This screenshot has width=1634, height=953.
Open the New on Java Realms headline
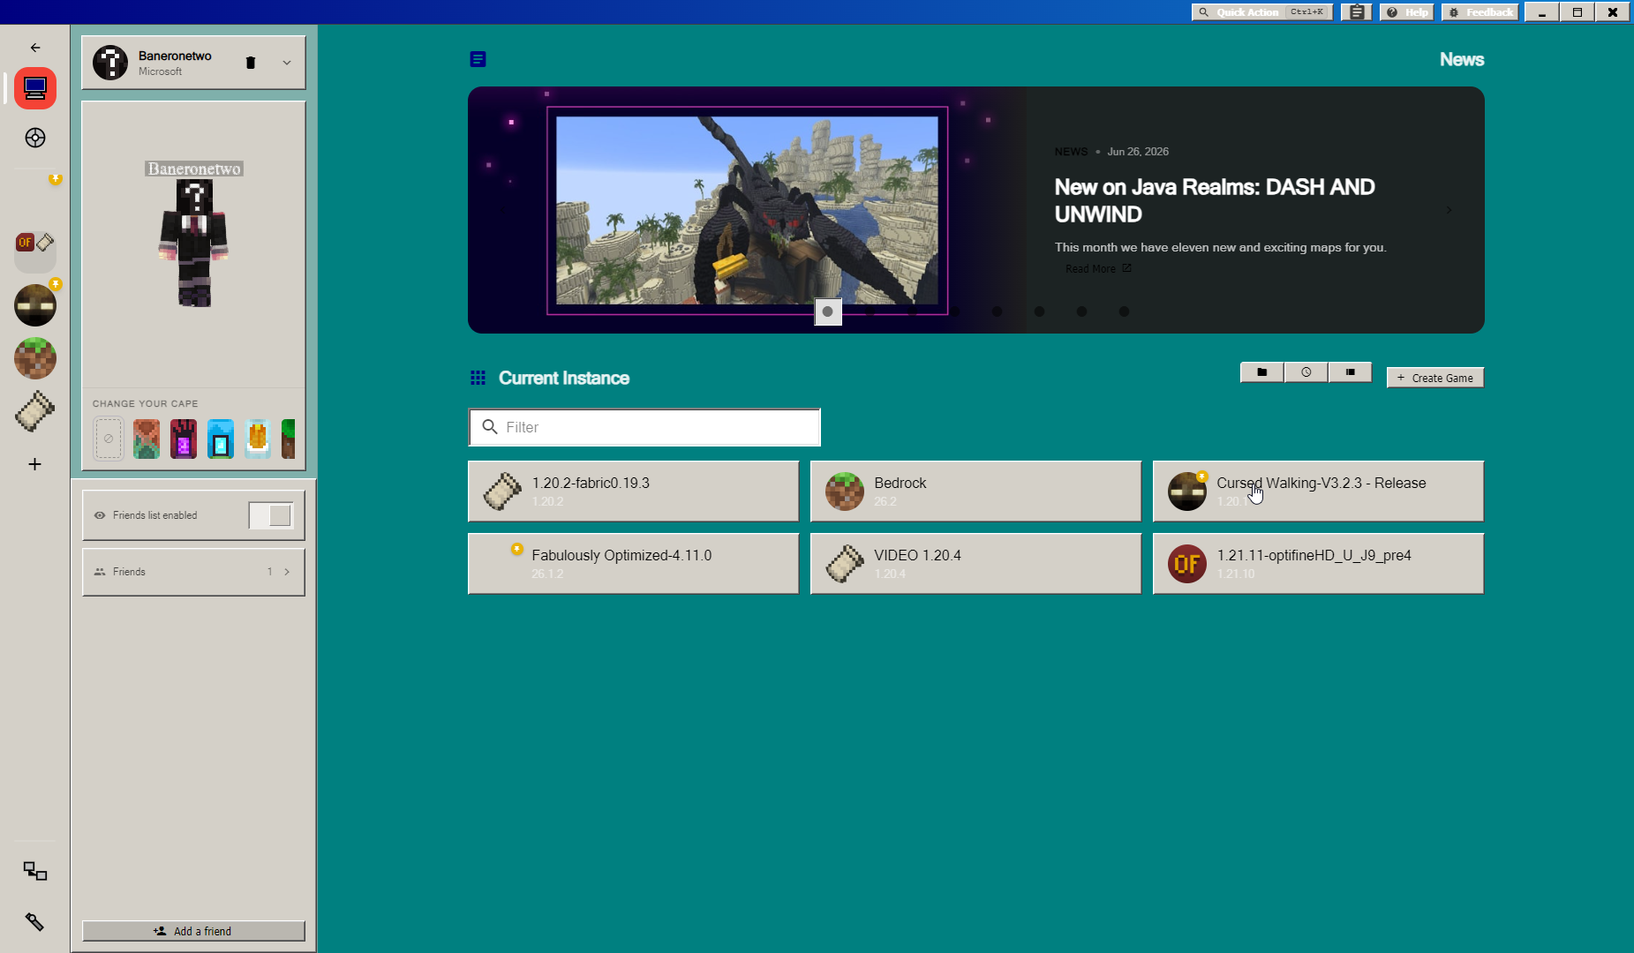pos(1215,200)
